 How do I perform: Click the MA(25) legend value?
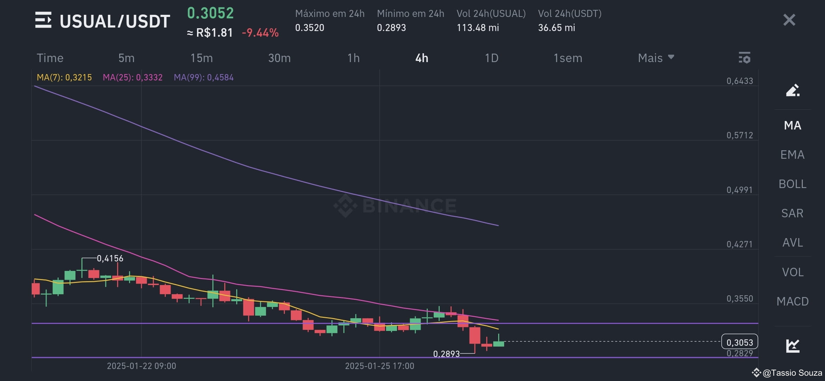[133, 77]
